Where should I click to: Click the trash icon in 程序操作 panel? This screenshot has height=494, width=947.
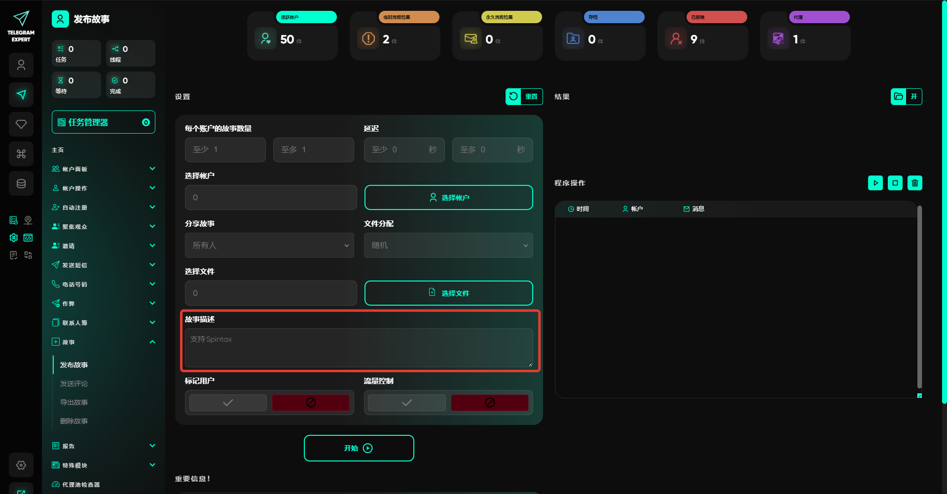tap(914, 183)
